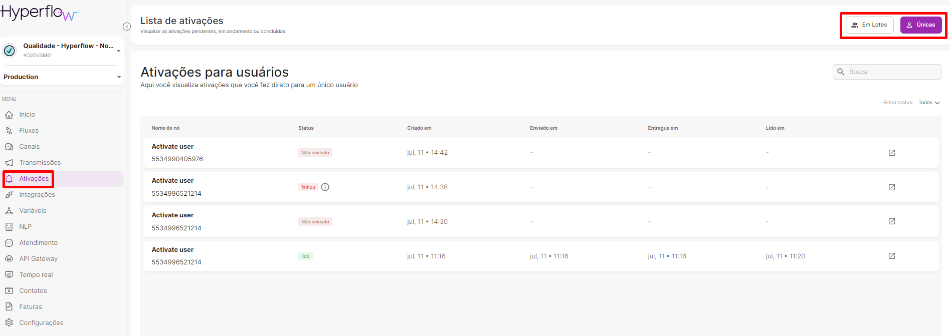
Task: Click the Tempo real monitor icon
Action: pyautogui.click(x=9, y=275)
